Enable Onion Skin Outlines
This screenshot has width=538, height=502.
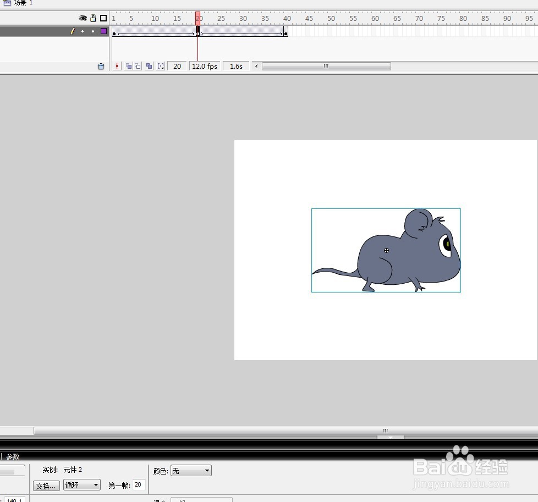click(x=138, y=66)
